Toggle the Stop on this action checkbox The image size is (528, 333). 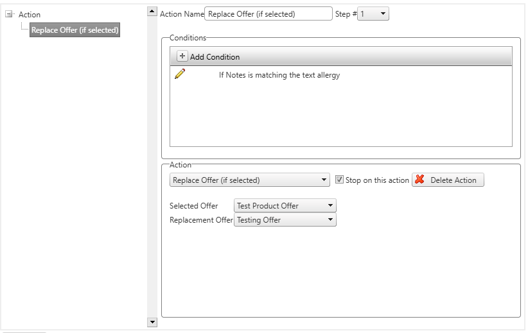click(339, 180)
